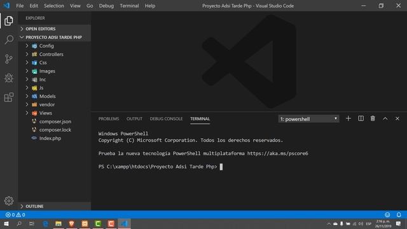Open Windows taskbar search

tap(19, 223)
